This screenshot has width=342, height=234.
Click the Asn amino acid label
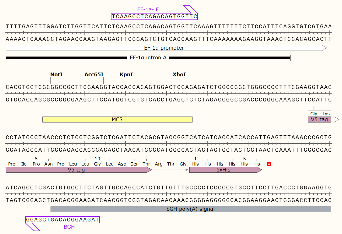[48, 164]
